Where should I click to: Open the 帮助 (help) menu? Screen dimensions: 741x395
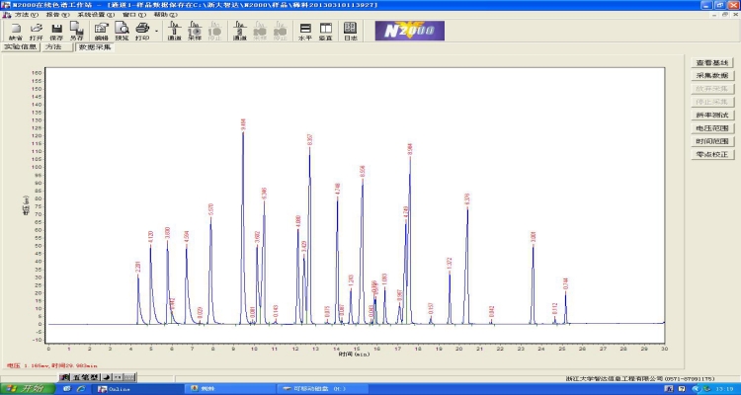pyautogui.click(x=165, y=15)
